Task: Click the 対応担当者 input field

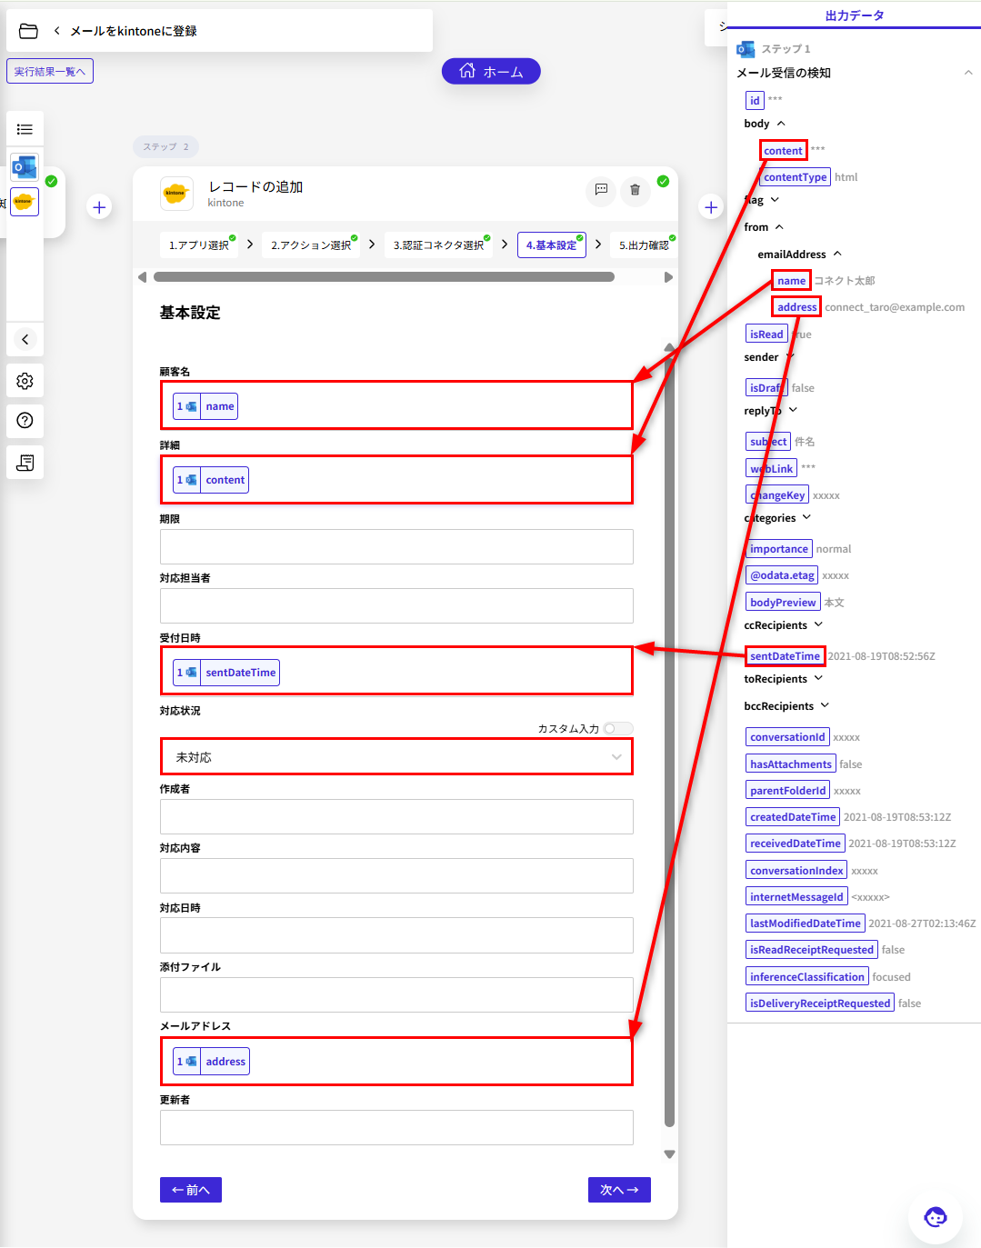Action: (396, 605)
